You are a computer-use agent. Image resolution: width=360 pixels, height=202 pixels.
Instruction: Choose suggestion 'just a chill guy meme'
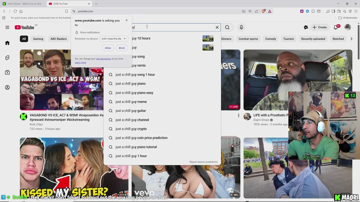coord(162,102)
